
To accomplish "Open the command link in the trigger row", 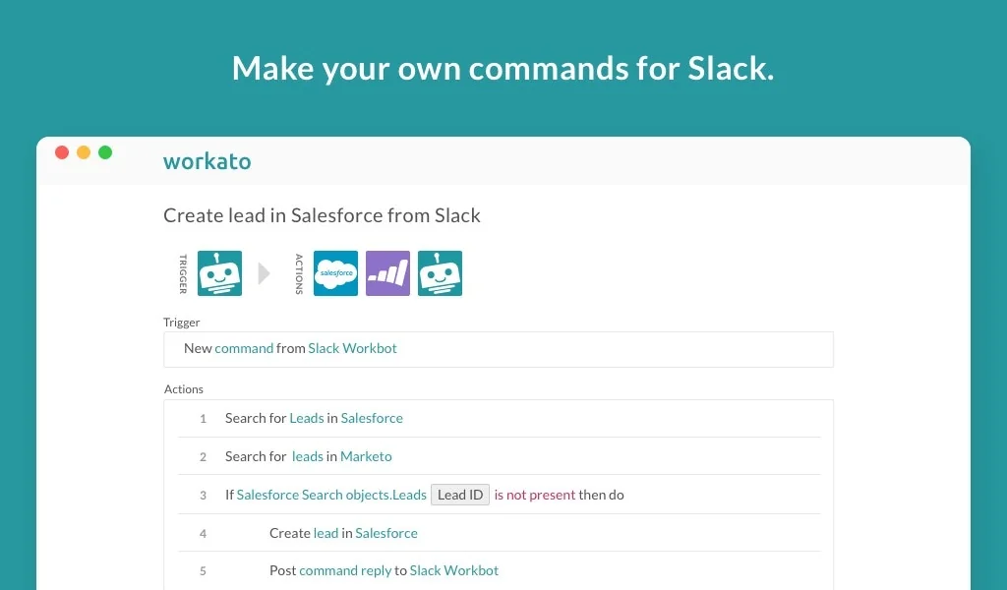I will [244, 348].
